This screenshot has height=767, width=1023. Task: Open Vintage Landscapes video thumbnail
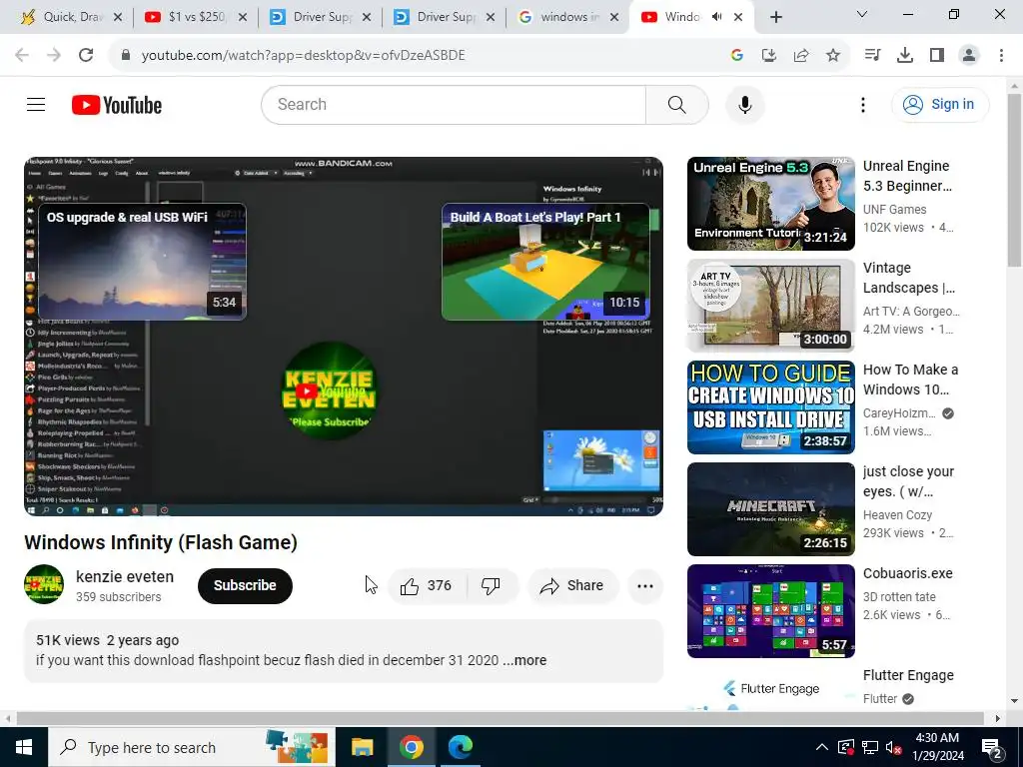770,306
